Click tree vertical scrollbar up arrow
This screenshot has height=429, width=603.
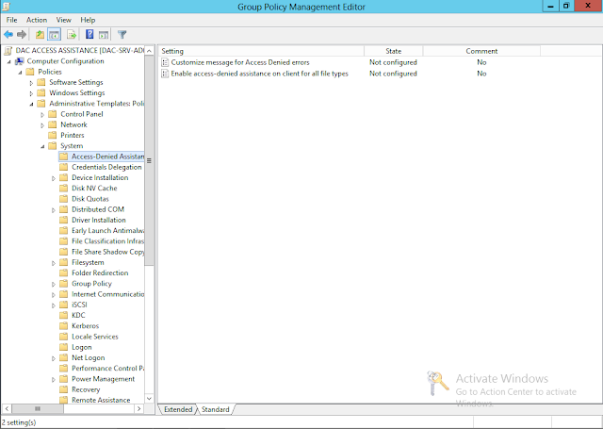coord(149,50)
